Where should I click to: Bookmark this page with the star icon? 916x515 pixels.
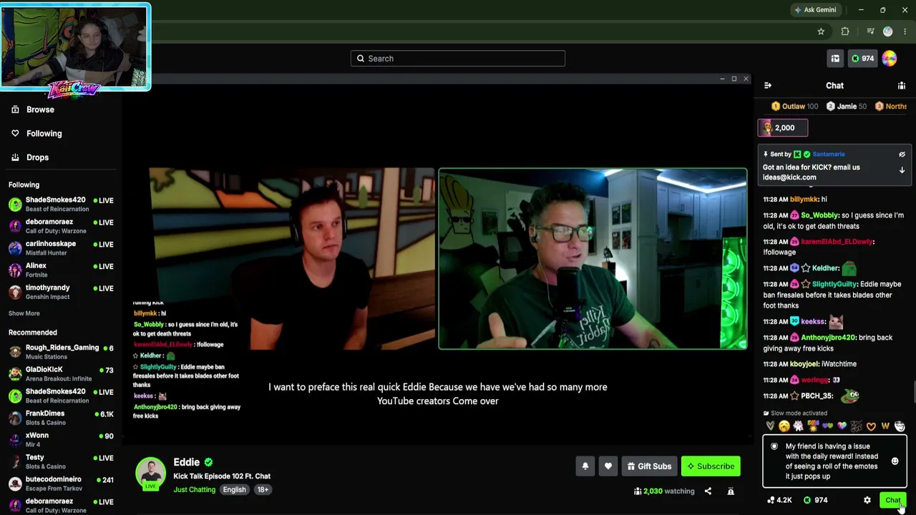821,31
